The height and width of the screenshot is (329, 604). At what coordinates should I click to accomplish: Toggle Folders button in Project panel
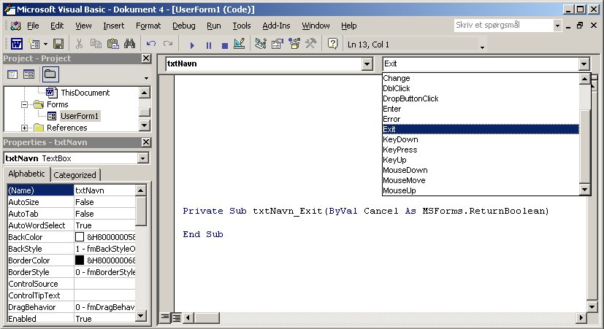50,74
